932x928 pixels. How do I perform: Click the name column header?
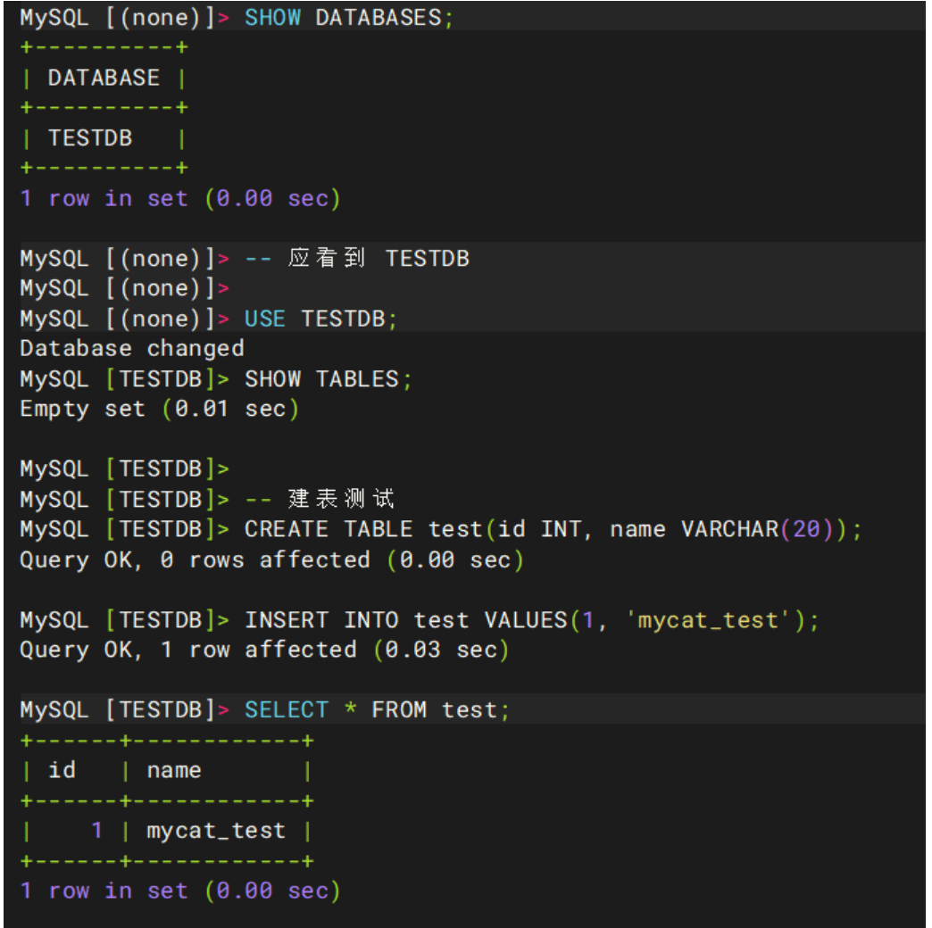pyautogui.click(x=173, y=771)
